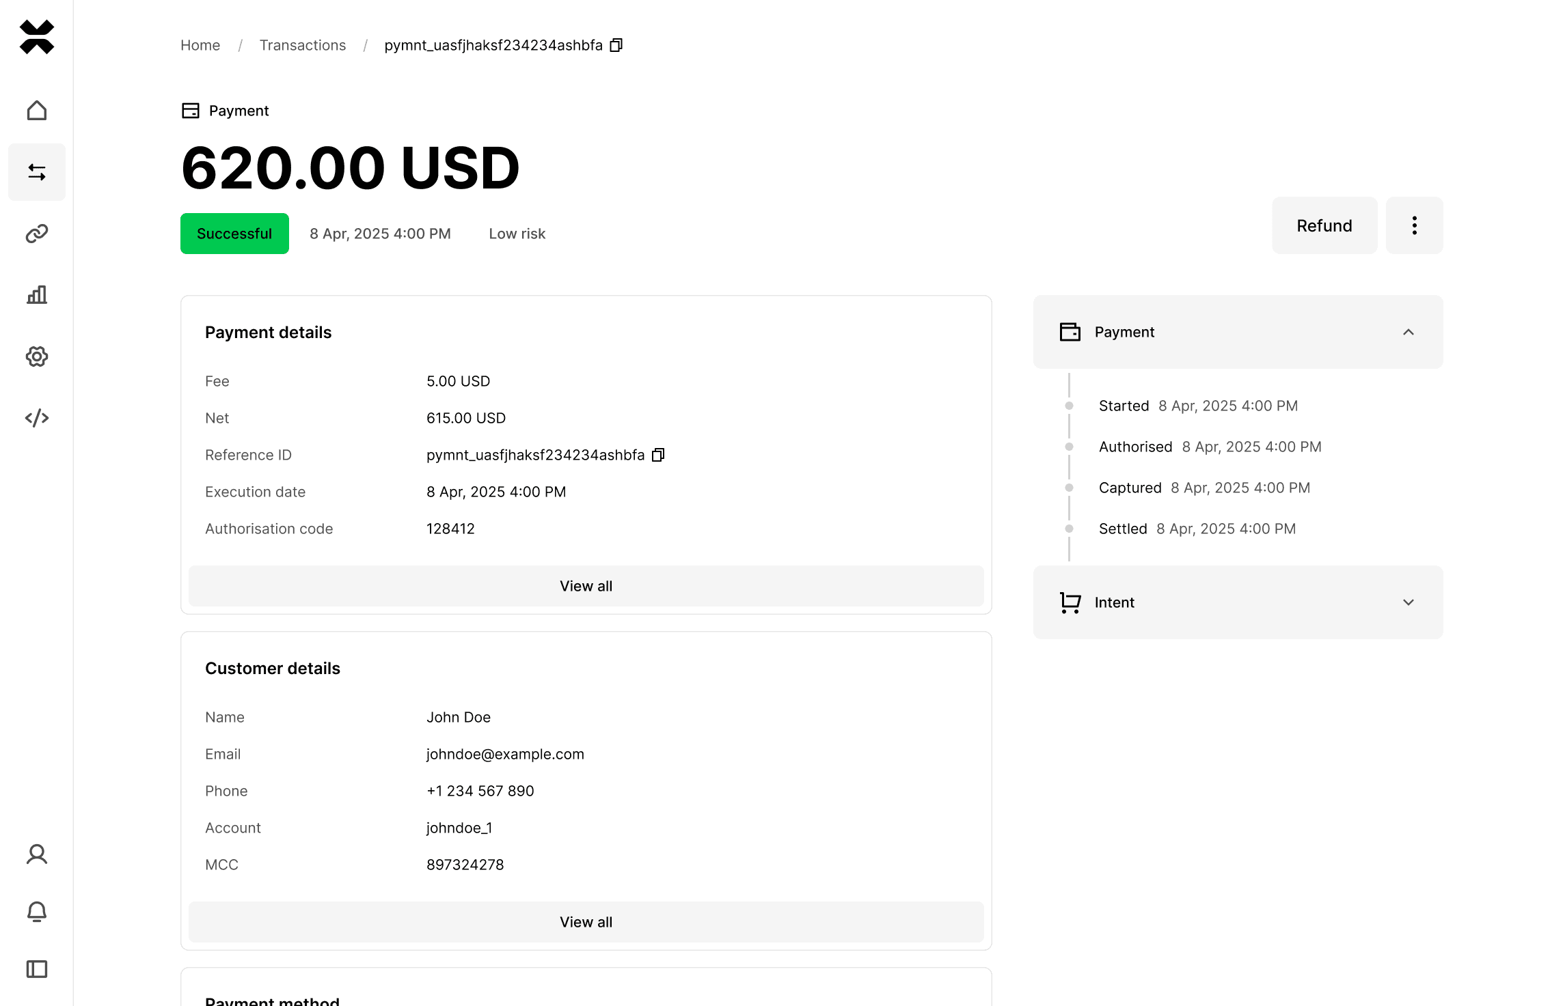1550x1006 pixels.
Task: Click the Refund button
Action: 1324,225
